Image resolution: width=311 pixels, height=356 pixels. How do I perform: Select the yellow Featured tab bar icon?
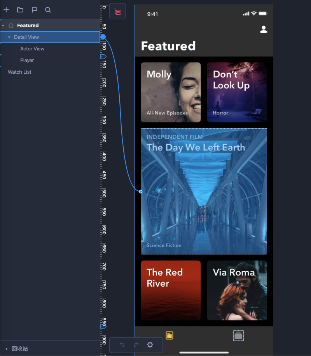[x=169, y=335]
